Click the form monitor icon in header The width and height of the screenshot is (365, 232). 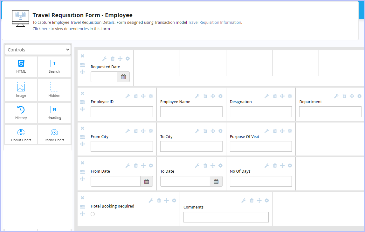[20, 18]
